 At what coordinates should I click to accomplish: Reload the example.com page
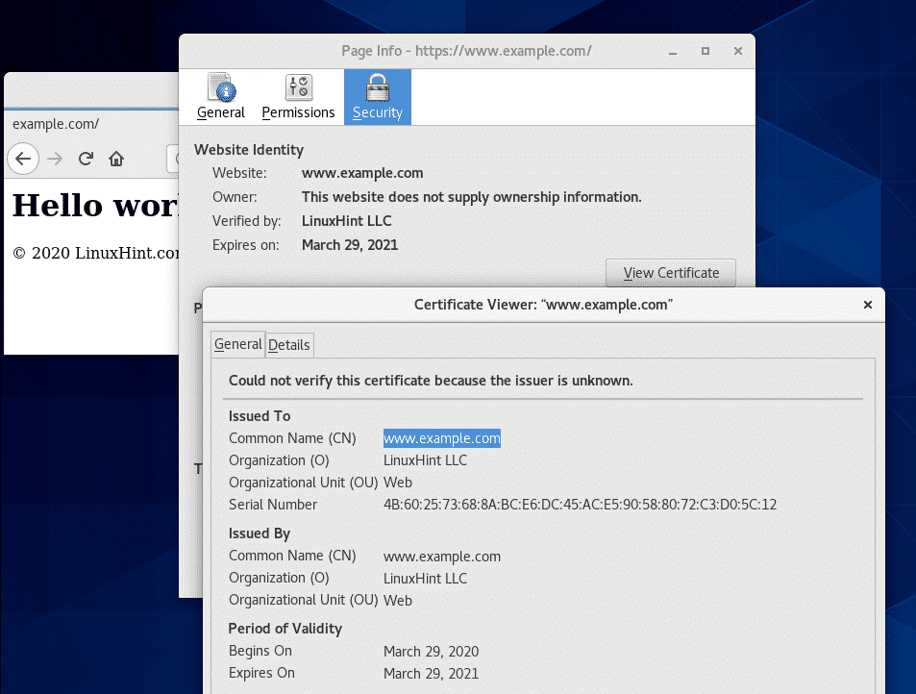[x=86, y=159]
